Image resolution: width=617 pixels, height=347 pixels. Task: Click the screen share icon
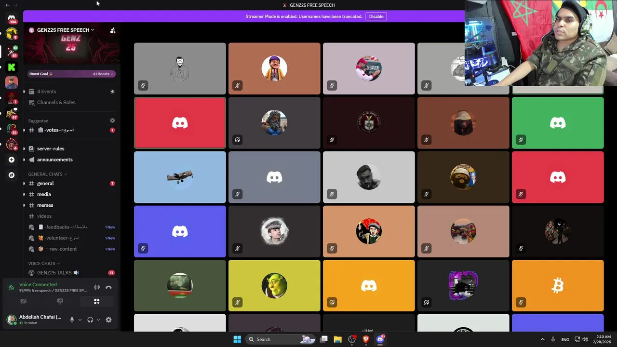coord(60,301)
